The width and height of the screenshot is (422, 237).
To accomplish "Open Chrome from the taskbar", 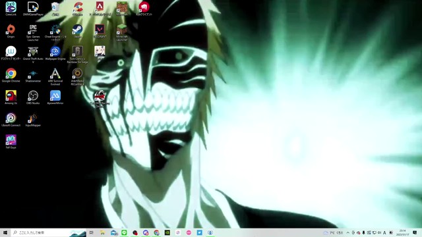I will coord(157,232).
